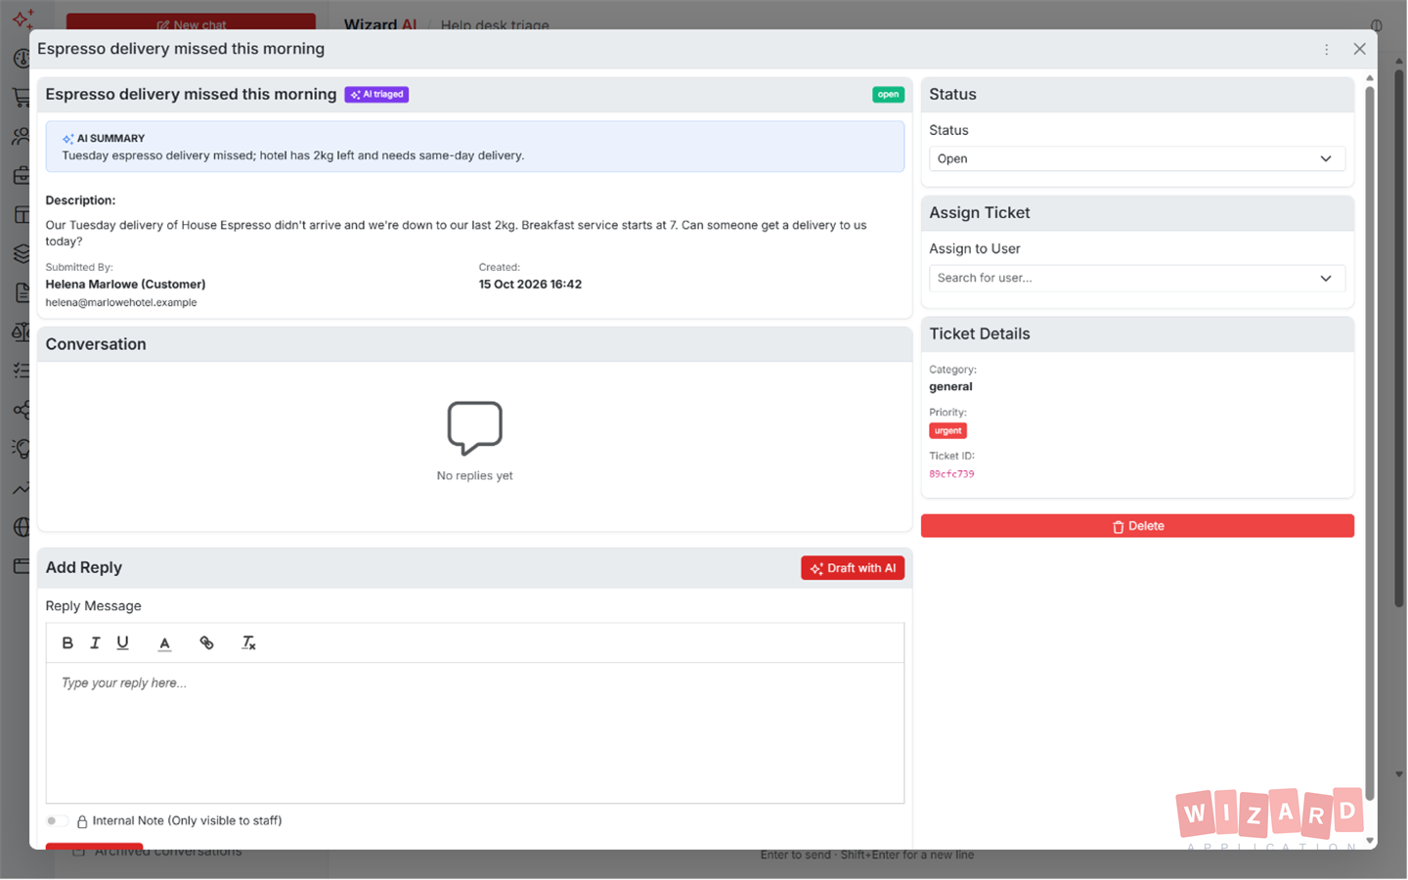Open the three-dot options menu in ticket header
1408x880 pixels.
(1327, 49)
